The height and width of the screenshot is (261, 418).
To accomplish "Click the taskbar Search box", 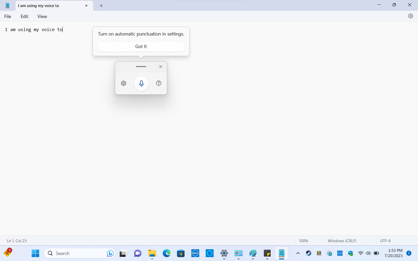I will [x=80, y=253].
